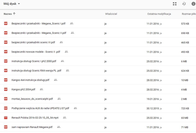Image resolution: width=196 pixels, height=133 pixels.
Task: Click shared icon next to Renault Polska mp4
Action: point(65,117)
